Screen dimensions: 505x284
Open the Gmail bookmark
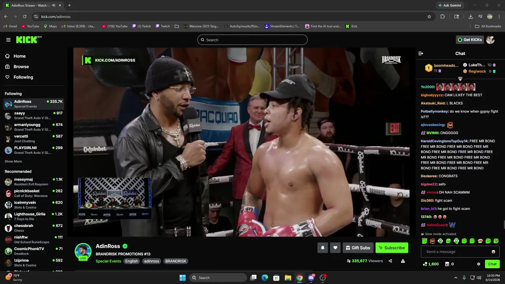pyautogui.click(x=10, y=26)
